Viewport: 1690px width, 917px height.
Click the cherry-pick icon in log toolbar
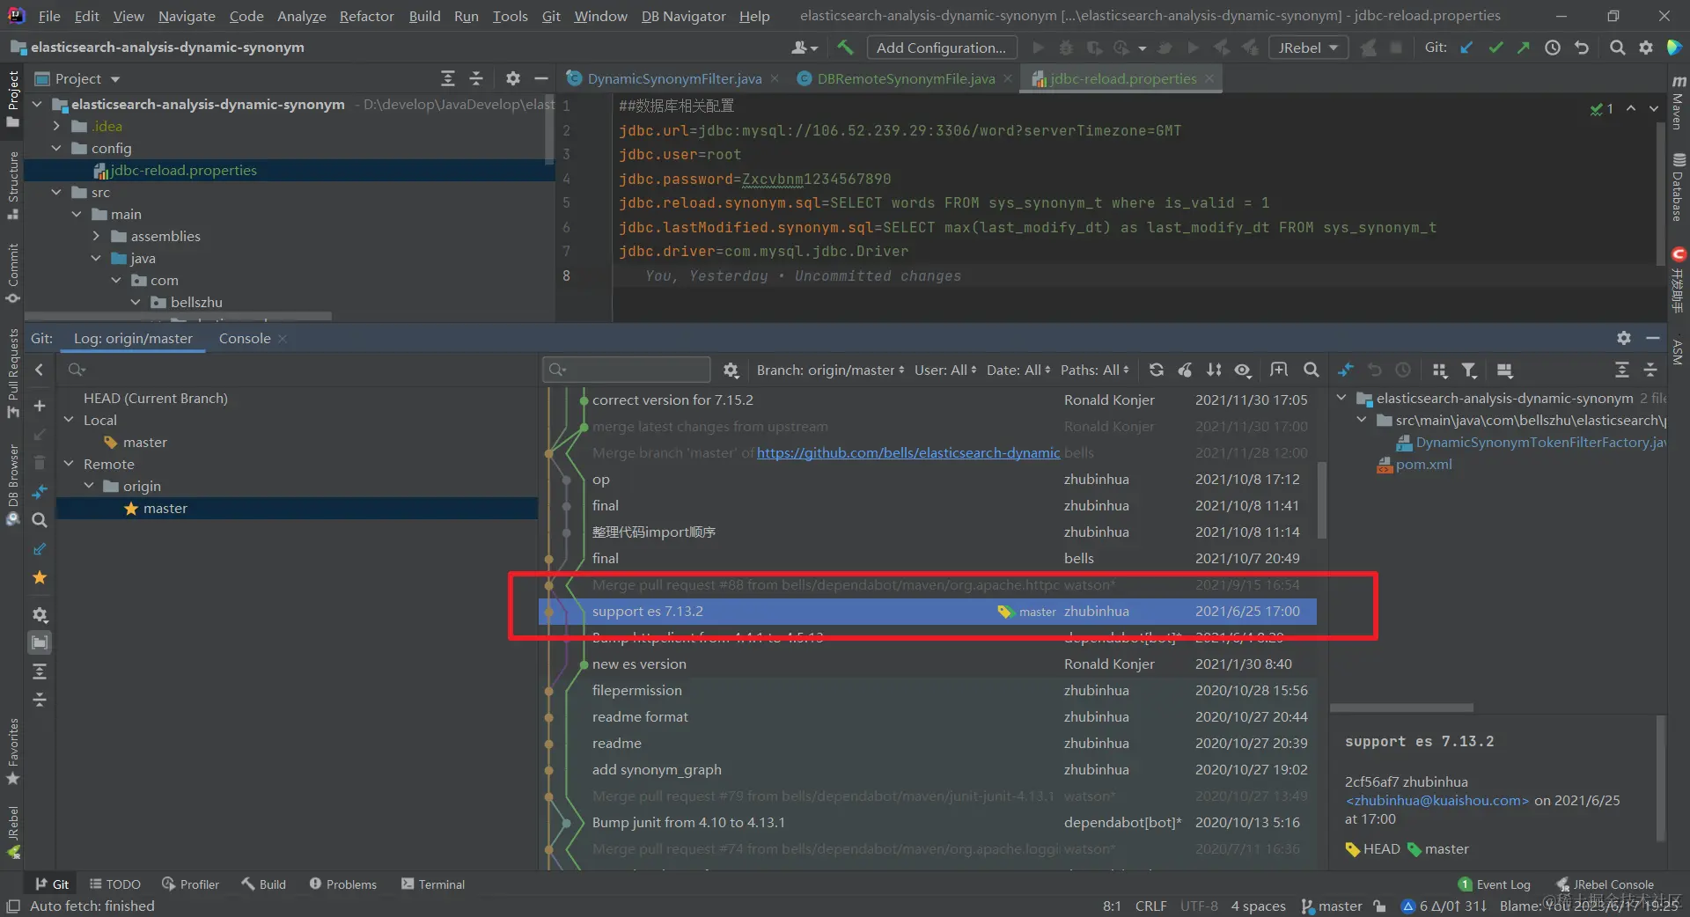point(1186,370)
